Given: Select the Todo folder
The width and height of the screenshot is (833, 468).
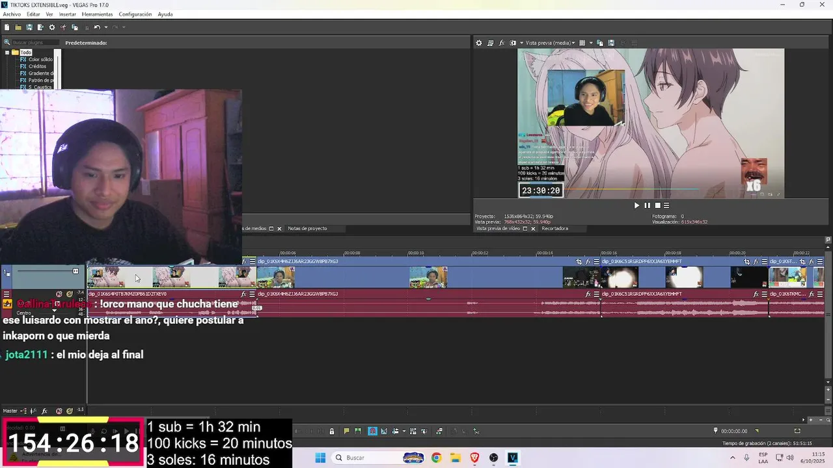Looking at the screenshot, I should pos(25,53).
